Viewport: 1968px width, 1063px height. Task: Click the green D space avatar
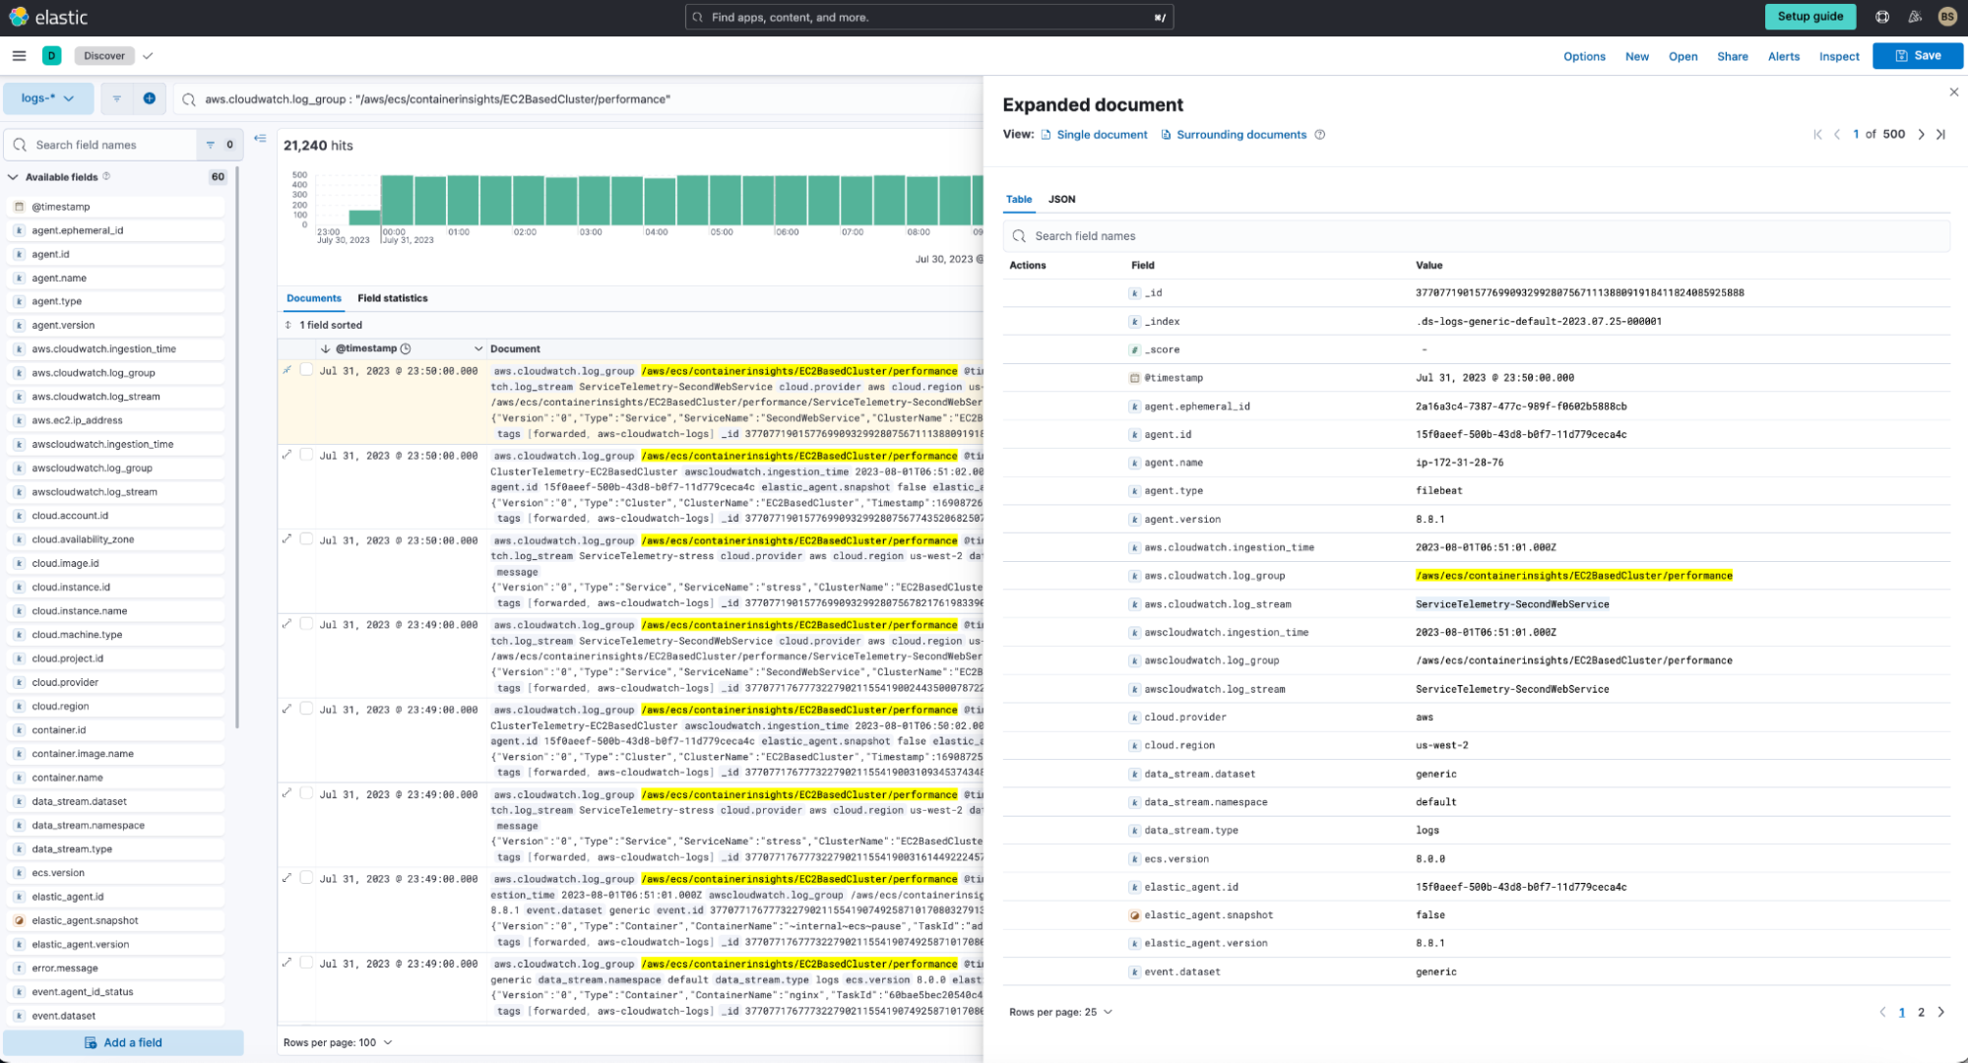[52, 56]
